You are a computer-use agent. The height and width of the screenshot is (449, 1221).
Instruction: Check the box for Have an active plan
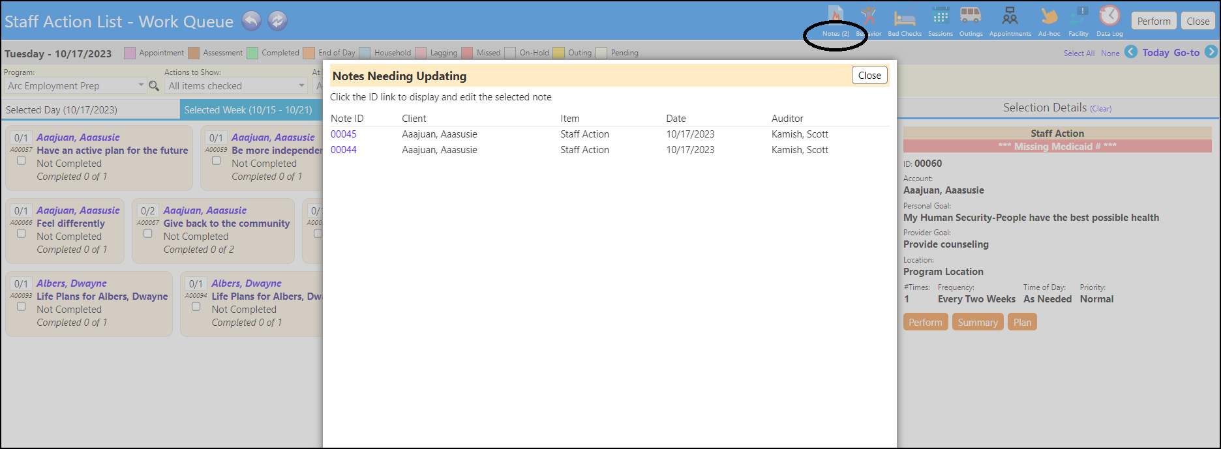pos(22,161)
